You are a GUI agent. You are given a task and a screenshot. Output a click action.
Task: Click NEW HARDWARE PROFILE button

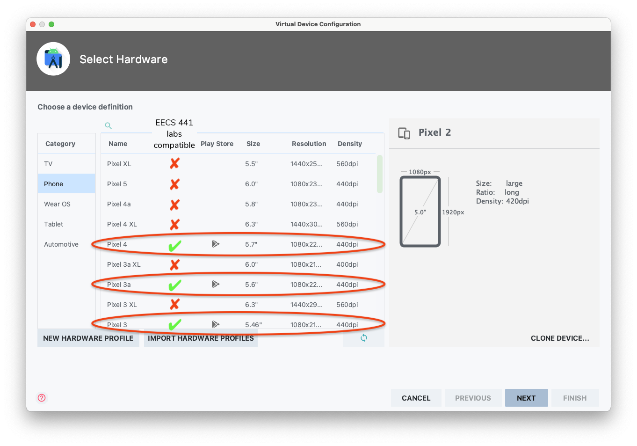[88, 338]
